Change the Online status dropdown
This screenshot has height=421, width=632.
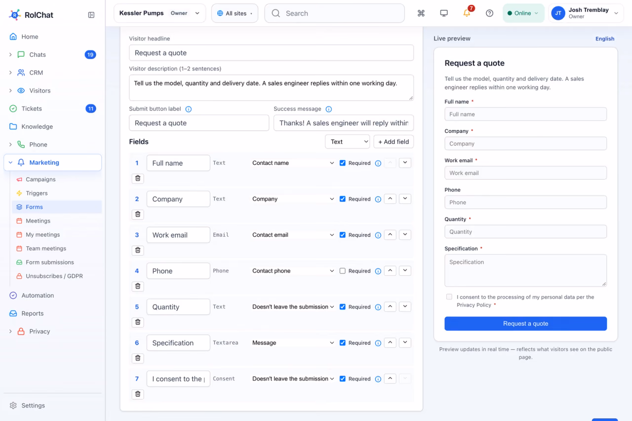coord(523,13)
